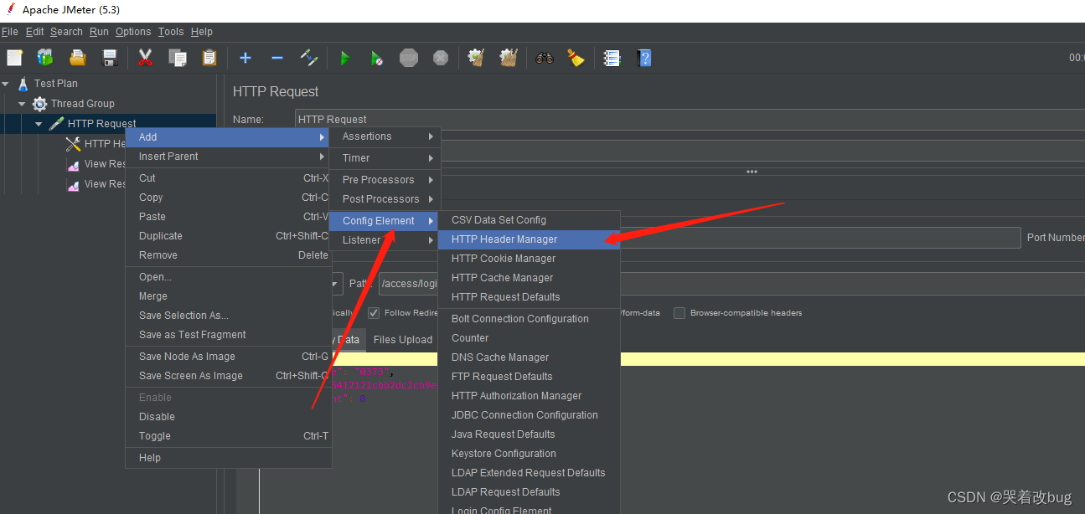This screenshot has height=514, width=1085.
Task: Collapse the HTTP Request tree node arrow
Action: point(39,124)
